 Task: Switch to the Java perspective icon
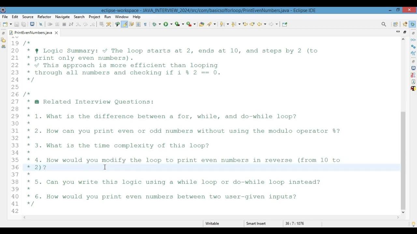click(x=405, y=24)
